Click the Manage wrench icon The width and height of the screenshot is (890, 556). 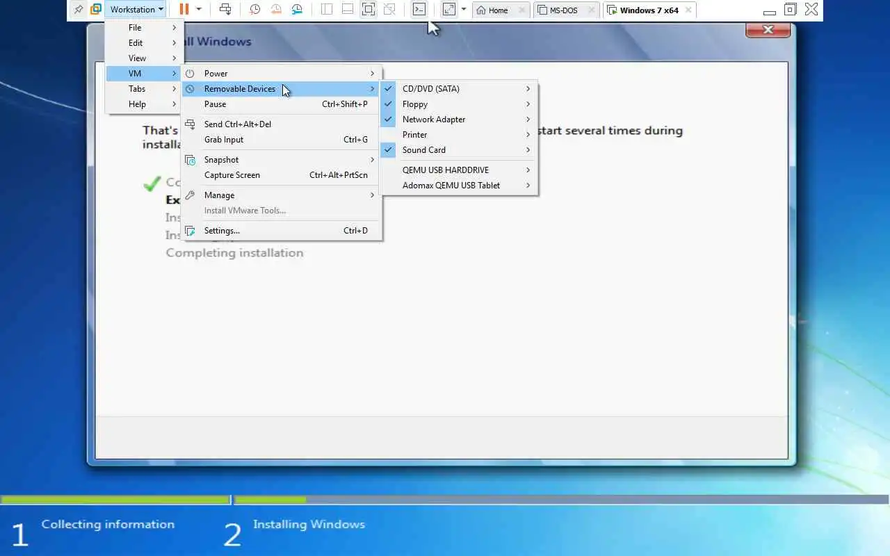pos(190,195)
